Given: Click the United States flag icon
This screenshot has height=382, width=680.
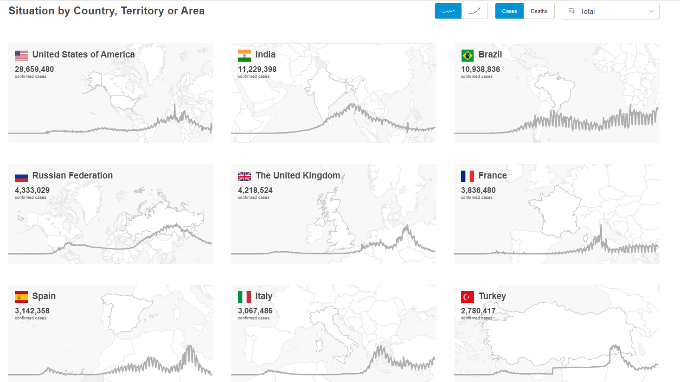Looking at the screenshot, I should click(21, 55).
